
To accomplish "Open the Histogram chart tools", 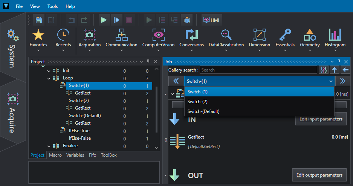I will (x=335, y=40).
